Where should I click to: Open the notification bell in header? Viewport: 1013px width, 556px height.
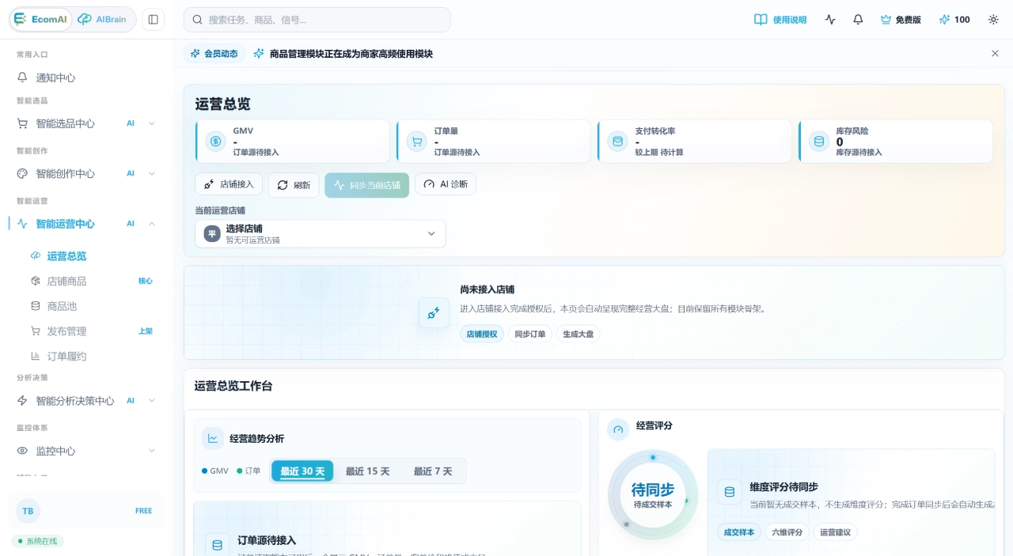point(858,20)
